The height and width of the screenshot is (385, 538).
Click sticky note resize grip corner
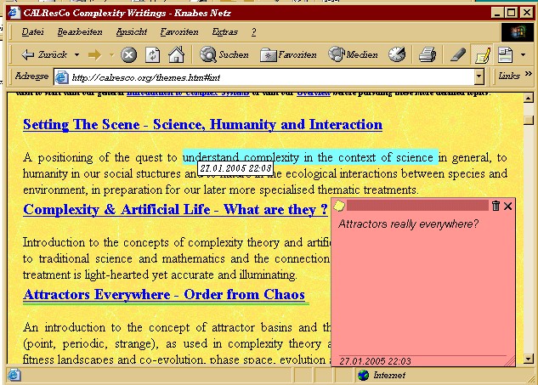[510, 361]
